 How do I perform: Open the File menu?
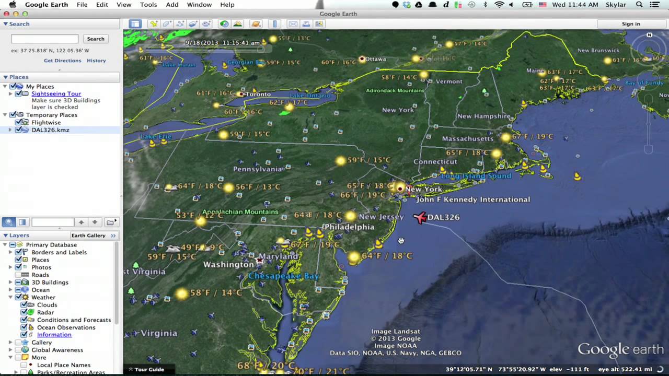tap(82, 5)
